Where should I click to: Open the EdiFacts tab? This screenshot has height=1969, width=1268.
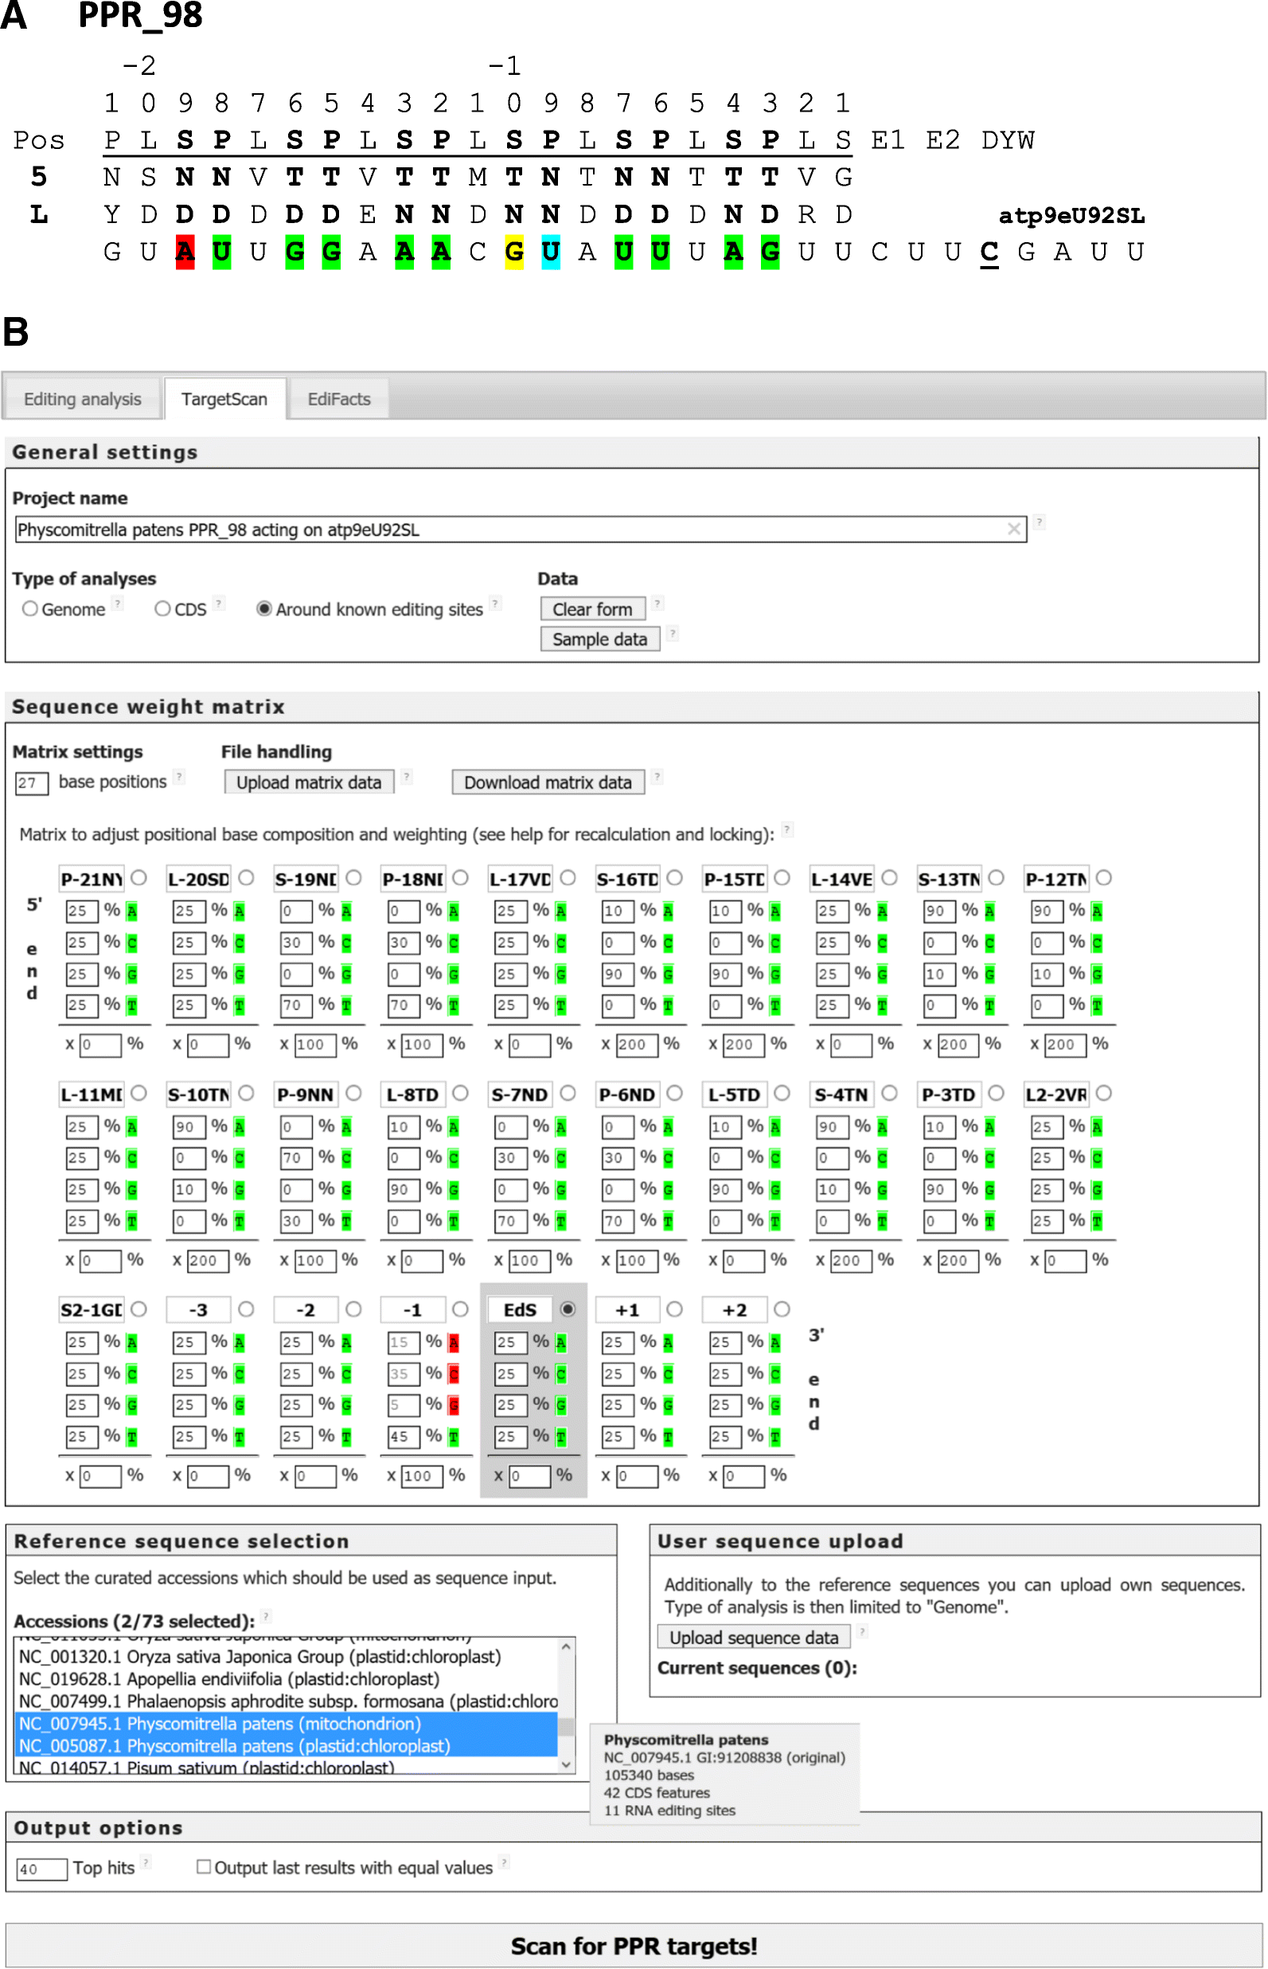339,400
